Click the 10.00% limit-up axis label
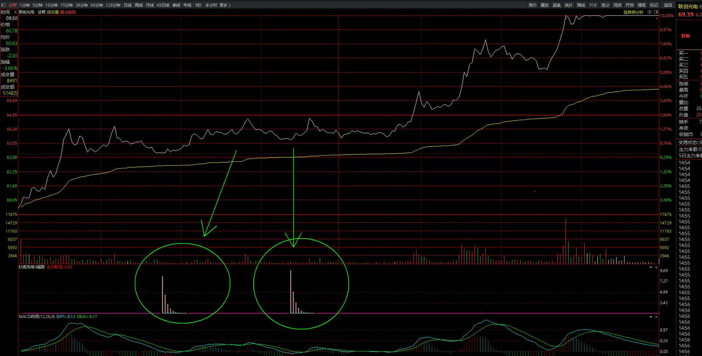This screenshot has width=702, height=356. [x=667, y=16]
